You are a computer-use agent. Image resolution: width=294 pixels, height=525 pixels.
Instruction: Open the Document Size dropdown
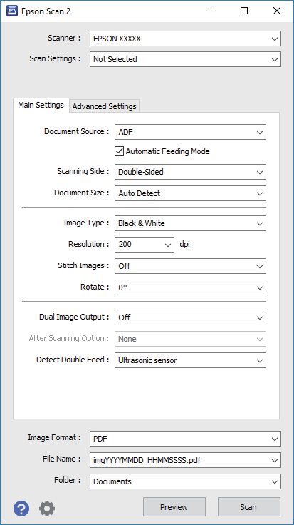point(191,193)
